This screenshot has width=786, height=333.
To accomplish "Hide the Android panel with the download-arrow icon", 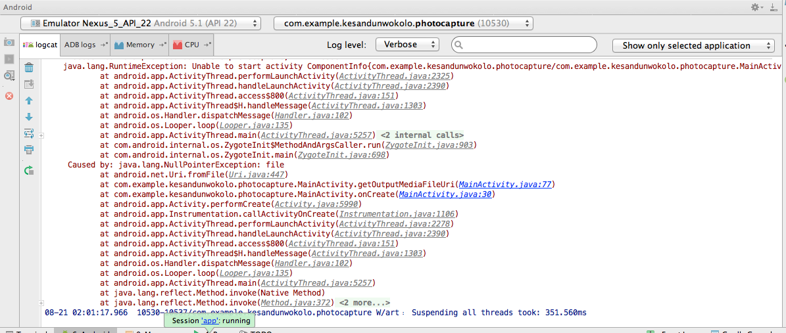I will click(774, 7).
